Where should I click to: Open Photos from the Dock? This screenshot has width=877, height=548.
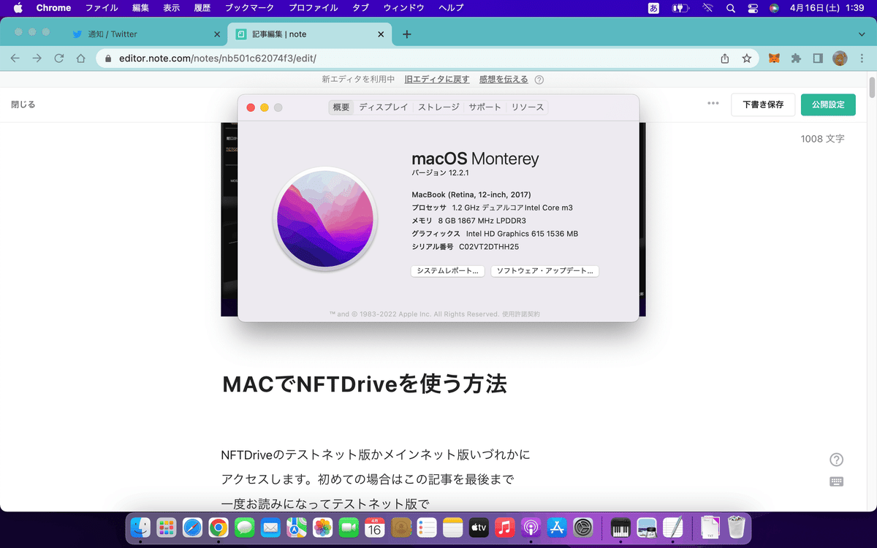[323, 528]
